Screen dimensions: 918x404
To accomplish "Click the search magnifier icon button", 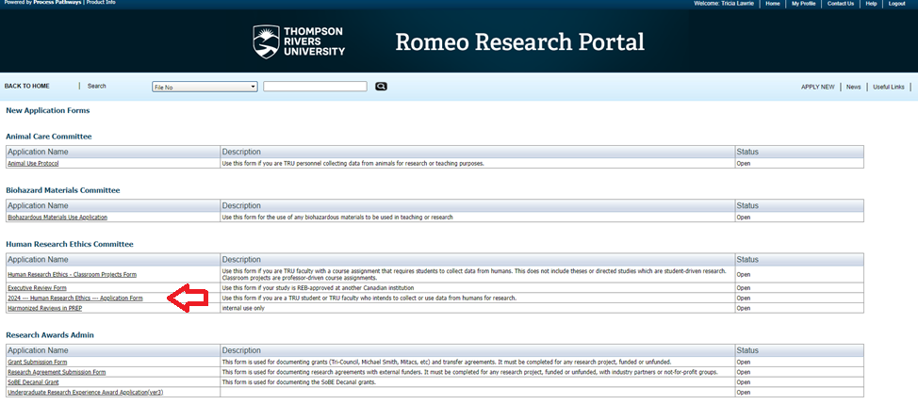I will [381, 87].
